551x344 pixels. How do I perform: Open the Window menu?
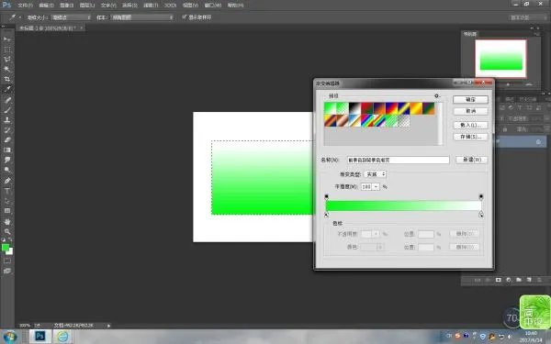coord(213,6)
